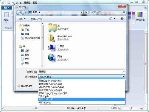Click the refresh button next to address bar
This screenshot has width=149, height=112.
click(86, 12)
